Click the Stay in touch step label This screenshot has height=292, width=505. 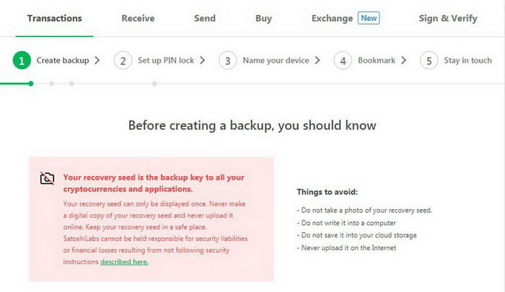point(467,61)
